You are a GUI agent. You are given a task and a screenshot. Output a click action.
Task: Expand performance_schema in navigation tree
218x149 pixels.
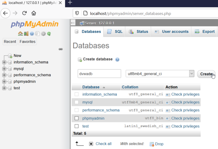[4, 75]
